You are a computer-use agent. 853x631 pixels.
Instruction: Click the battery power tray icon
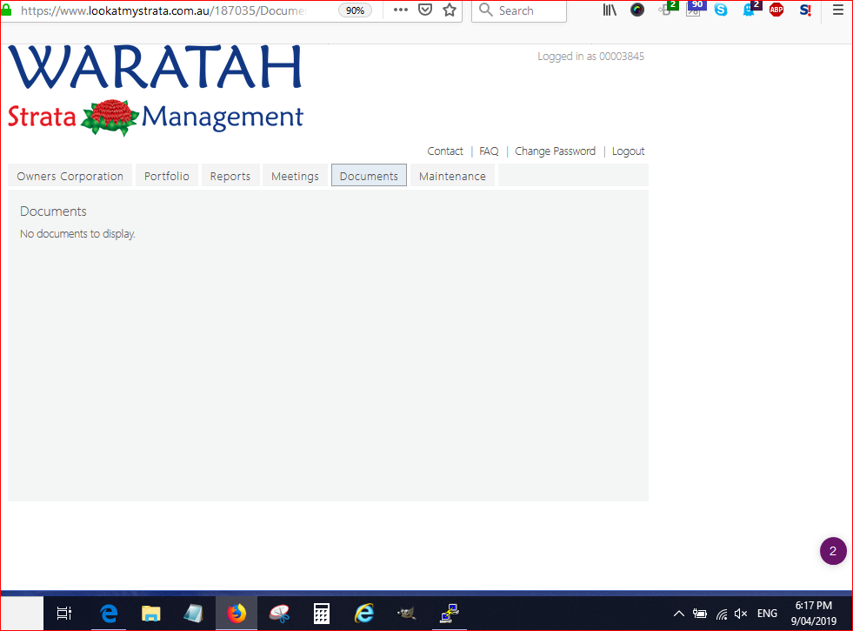[x=700, y=614]
